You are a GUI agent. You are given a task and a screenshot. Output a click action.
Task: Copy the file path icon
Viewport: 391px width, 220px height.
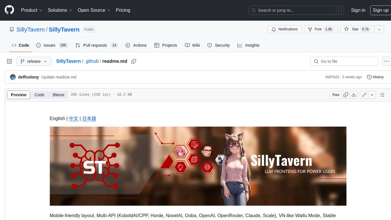click(x=134, y=61)
